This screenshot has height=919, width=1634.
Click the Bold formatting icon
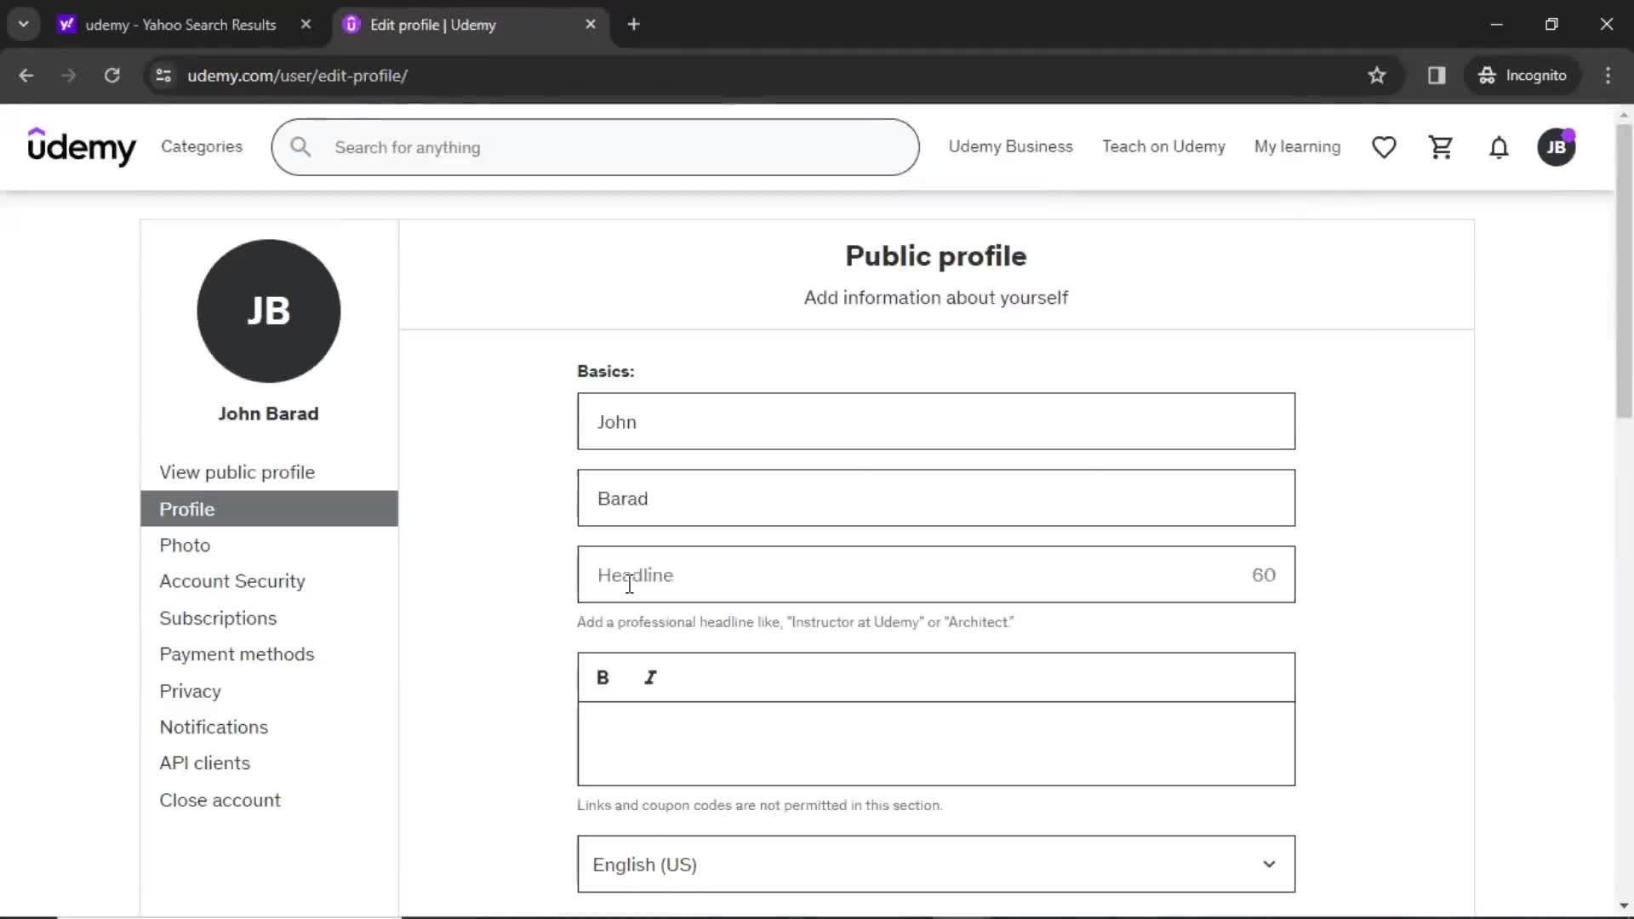[603, 676]
